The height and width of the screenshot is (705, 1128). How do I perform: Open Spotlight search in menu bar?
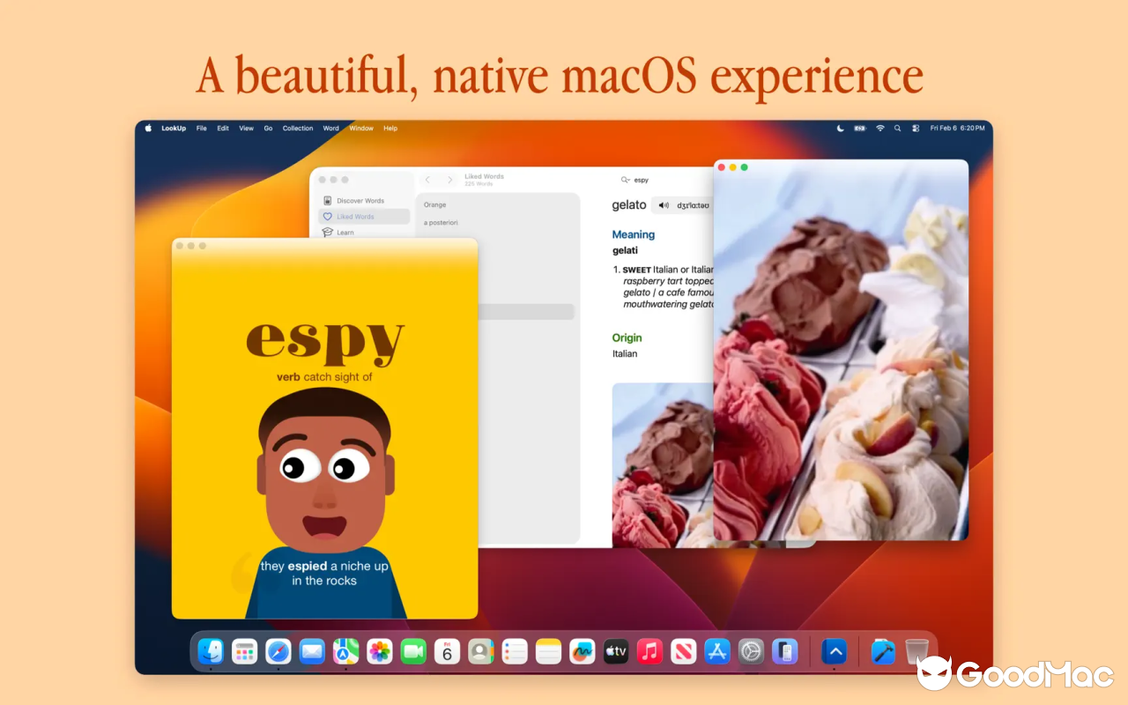(x=898, y=129)
